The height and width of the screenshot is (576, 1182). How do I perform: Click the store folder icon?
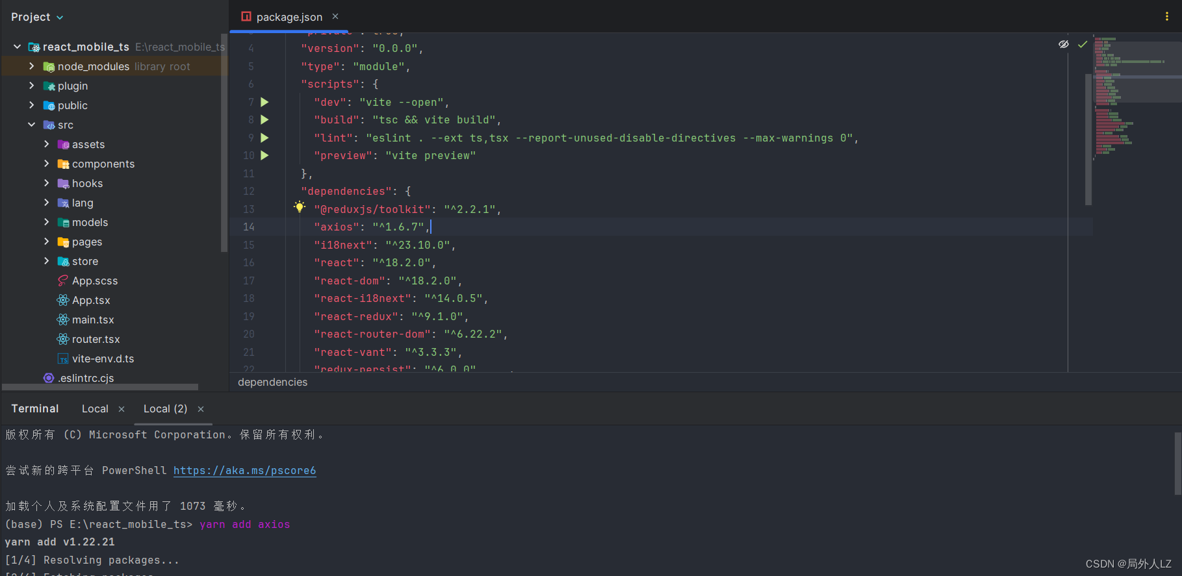pos(63,261)
